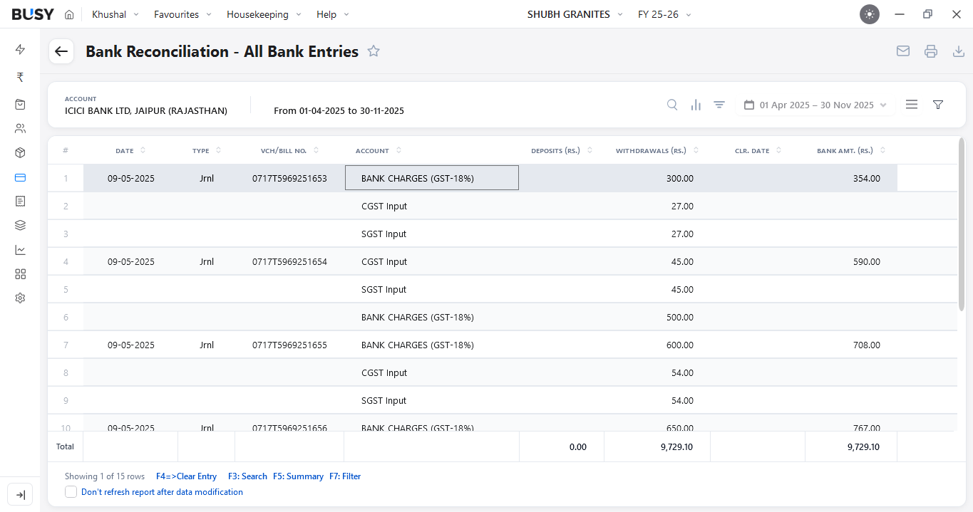973x512 pixels.
Task: Click BANK CHARGES (GST-18%) in row 6
Action: pyautogui.click(x=418, y=318)
